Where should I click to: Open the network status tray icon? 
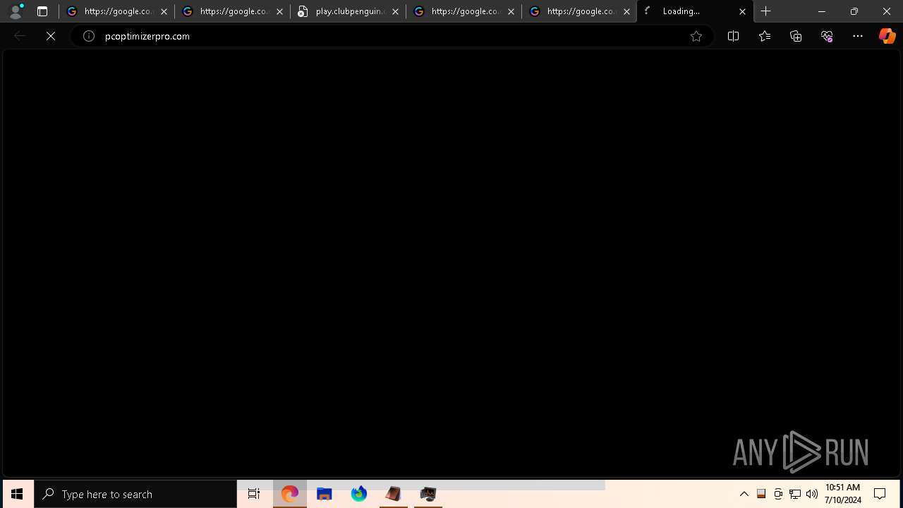[795, 494]
